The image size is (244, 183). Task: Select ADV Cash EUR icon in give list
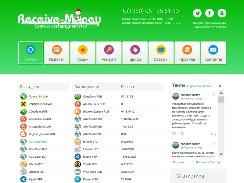click(x=23, y=157)
